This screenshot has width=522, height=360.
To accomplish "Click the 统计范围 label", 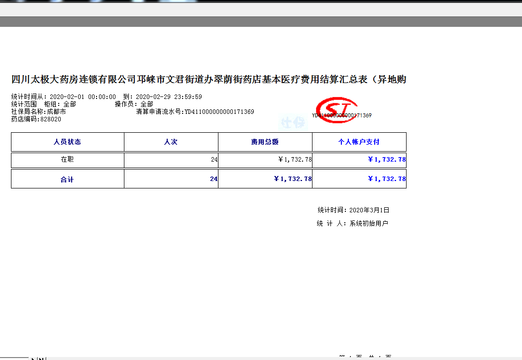I will point(24,104).
